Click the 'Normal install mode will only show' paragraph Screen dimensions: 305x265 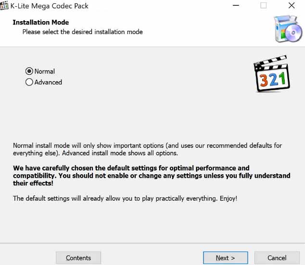(x=147, y=149)
